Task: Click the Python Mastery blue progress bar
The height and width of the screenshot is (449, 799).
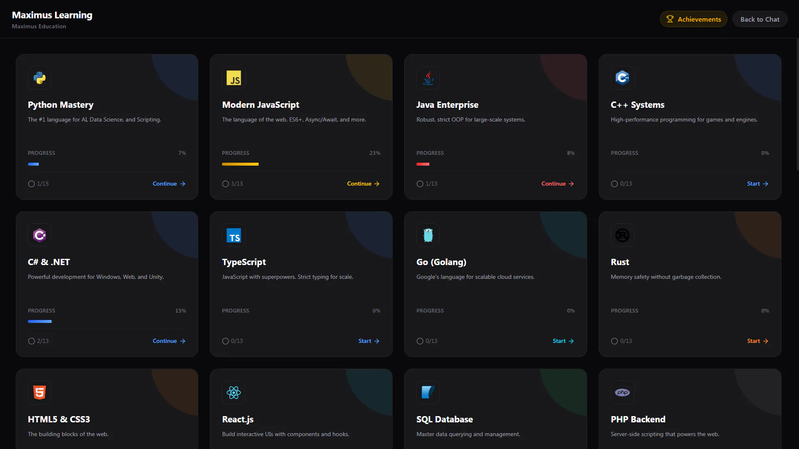Action: point(33,164)
